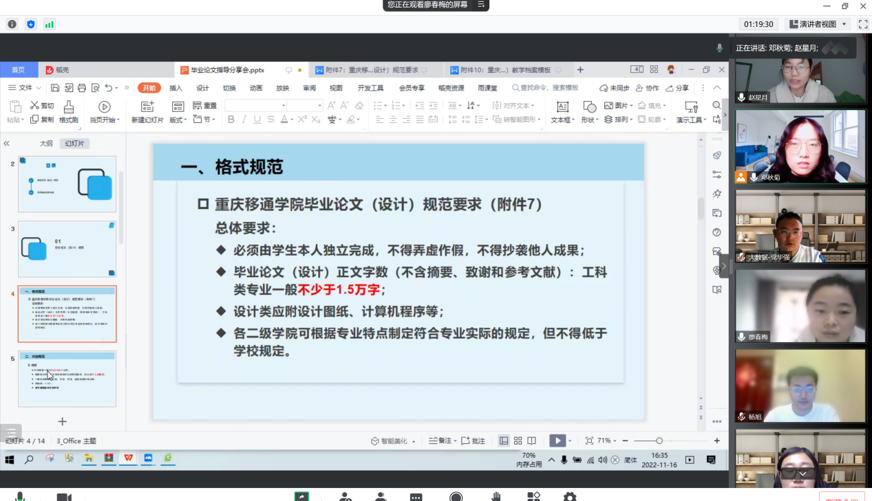Click the 协作 collaboration icon
The image size is (872, 501).
(x=647, y=88)
